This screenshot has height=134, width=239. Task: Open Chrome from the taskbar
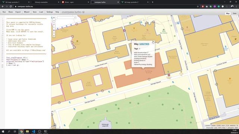21,131
